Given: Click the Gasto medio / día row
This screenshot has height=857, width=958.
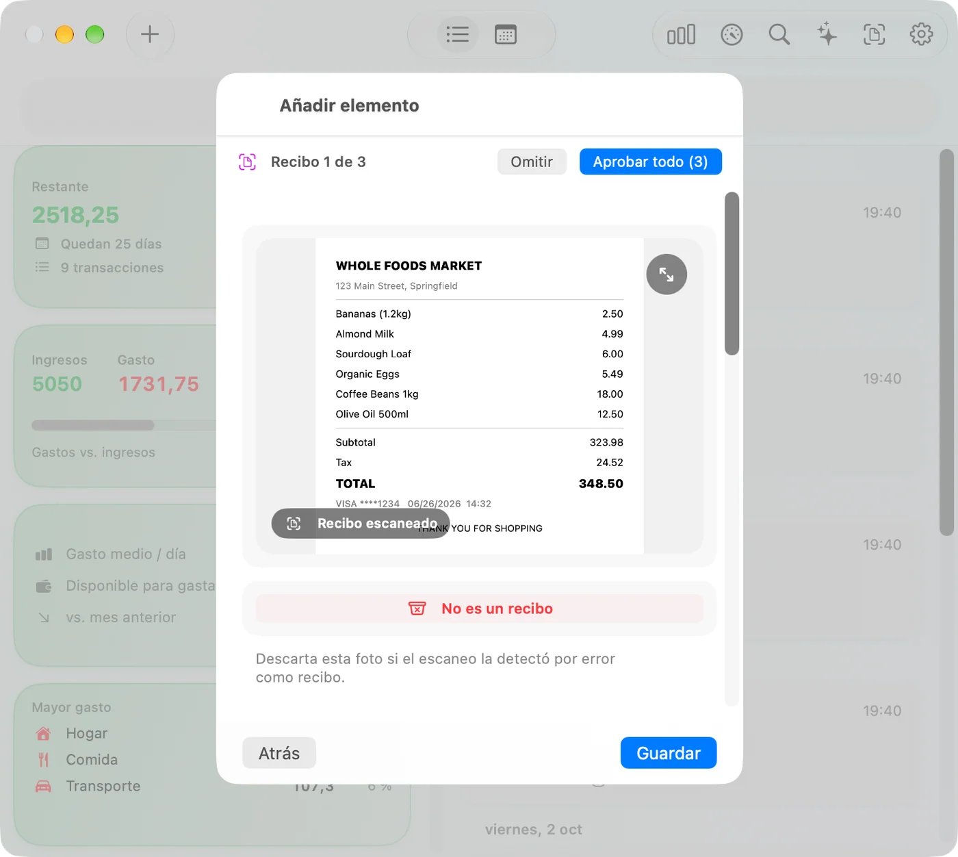Looking at the screenshot, I should 126,554.
